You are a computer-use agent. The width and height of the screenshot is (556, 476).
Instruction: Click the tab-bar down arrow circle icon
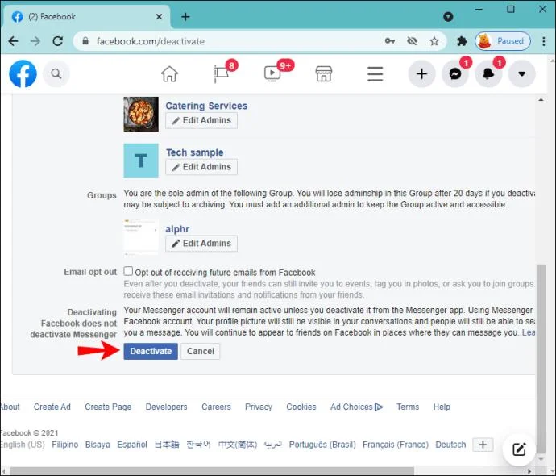click(x=448, y=17)
